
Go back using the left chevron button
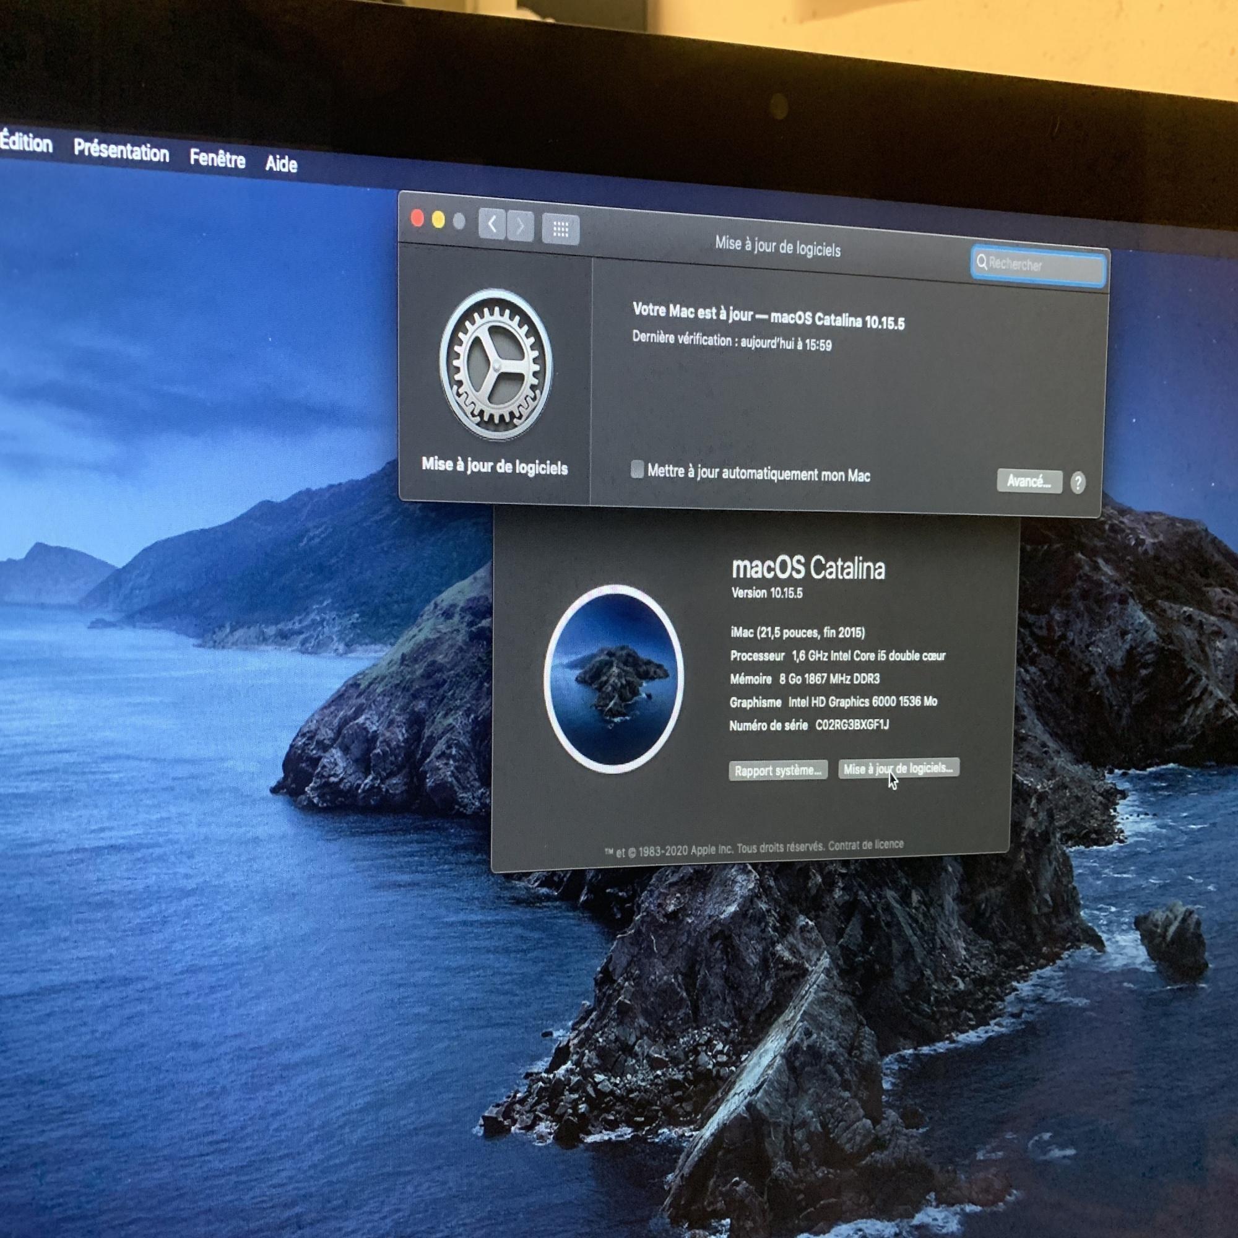[x=491, y=224]
